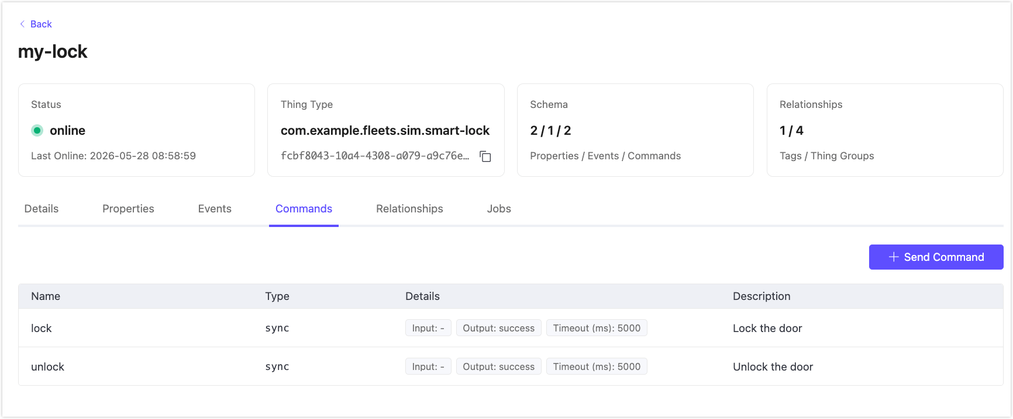The height and width of the screenshot is (419, 1013).
Task: Click the Thing Type card label
Action: [x=306, y=104]
